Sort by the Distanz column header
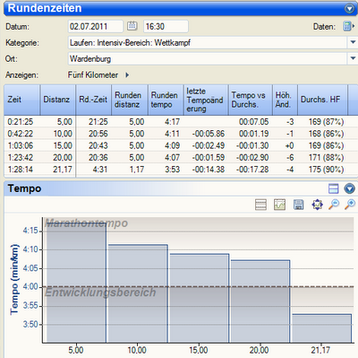This screenshot has height=358, width=358. 58,100
